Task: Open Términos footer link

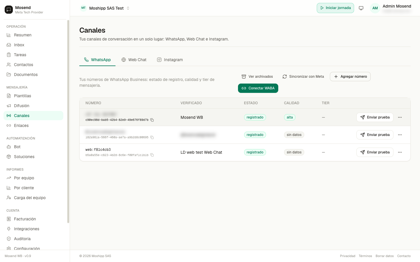Action: click(x=365, y=256)
